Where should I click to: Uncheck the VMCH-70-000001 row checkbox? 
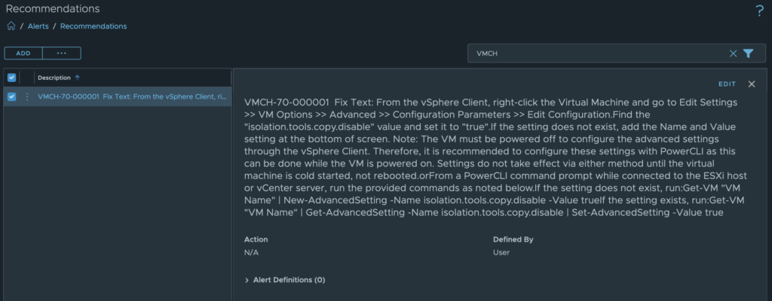click(11, 96)
